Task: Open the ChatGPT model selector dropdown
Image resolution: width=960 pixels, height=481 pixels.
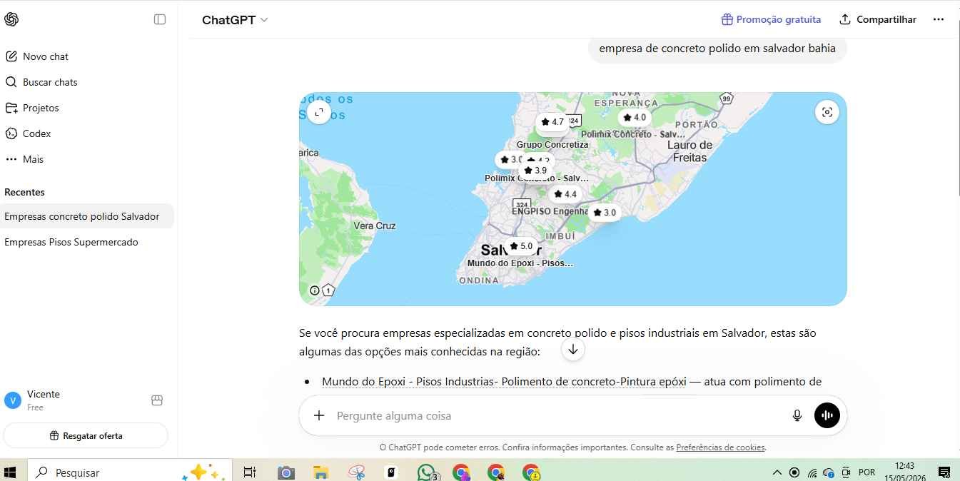Action: click(x=235, y=20)
